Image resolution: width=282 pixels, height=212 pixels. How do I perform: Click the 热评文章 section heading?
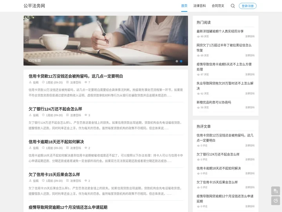(x=204, y=126)
